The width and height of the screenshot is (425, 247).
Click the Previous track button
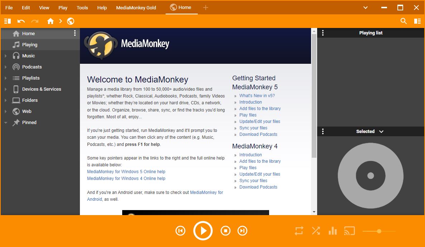[x=180, y=231]
